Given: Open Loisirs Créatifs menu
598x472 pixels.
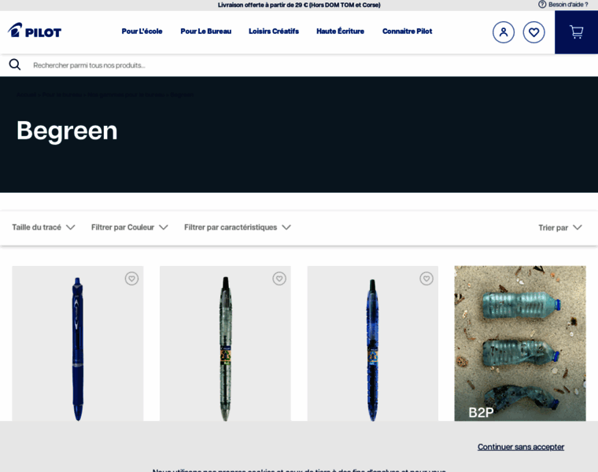Looking at the screenshot, I should (x=274, y=31).
